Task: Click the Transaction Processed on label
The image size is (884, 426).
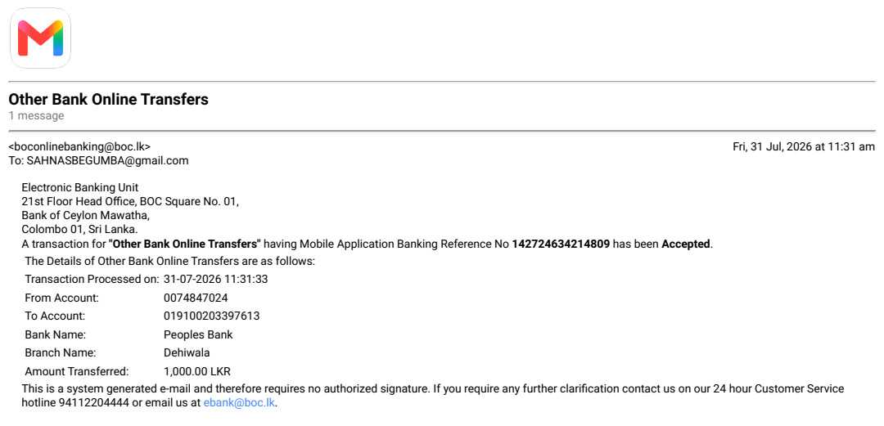Action: point(92,279)
